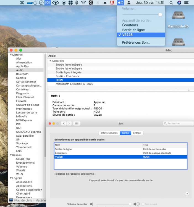The height and width of the screenshot is (207, 194).
Task: Collapse the Logiciel section
Action: click(11, 178)
